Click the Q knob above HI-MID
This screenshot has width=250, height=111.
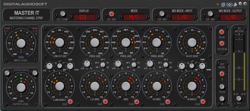(x=150, y=64)
